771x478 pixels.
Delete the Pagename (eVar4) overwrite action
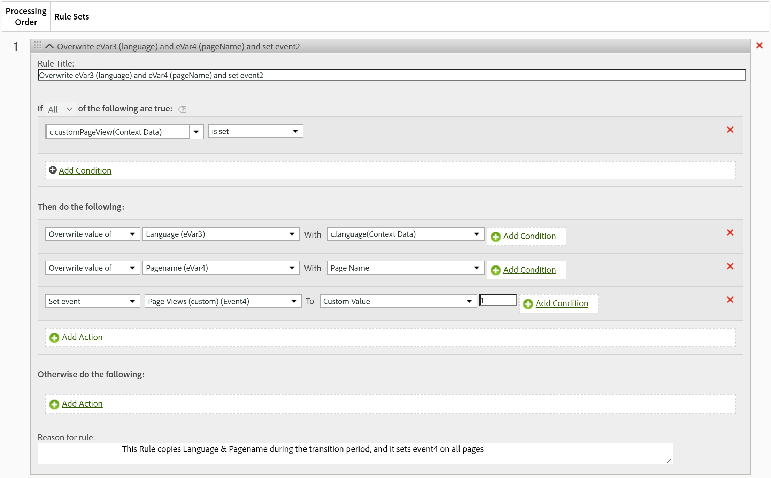(730, 267)
